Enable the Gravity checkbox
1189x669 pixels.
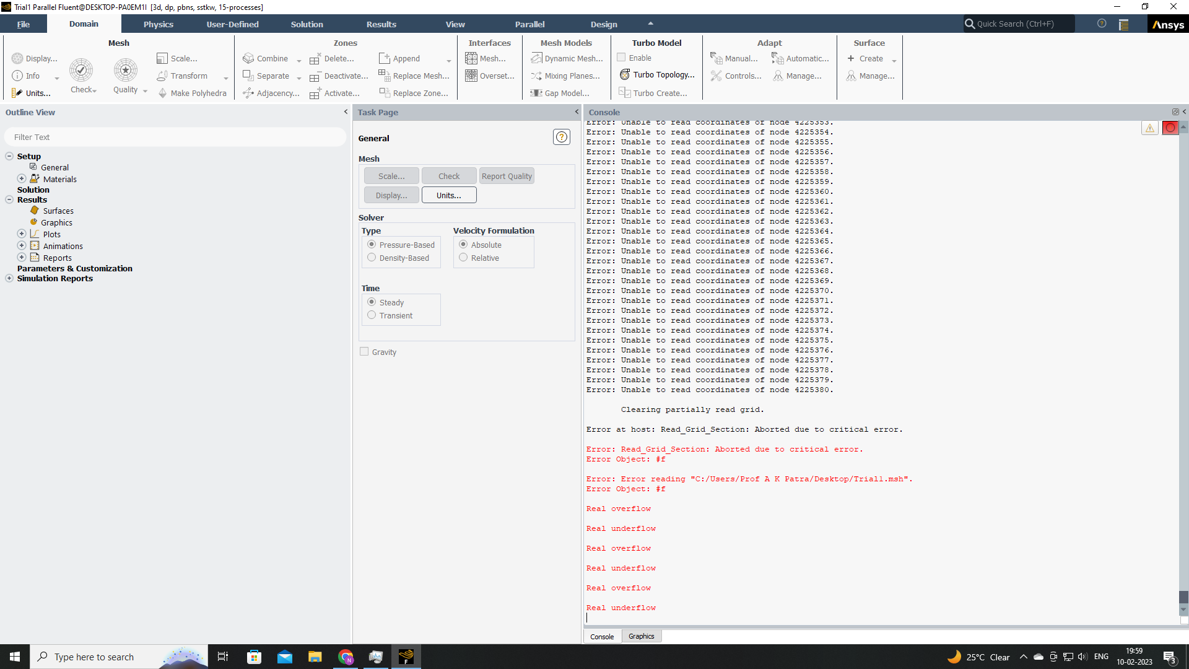coord(364,352)
